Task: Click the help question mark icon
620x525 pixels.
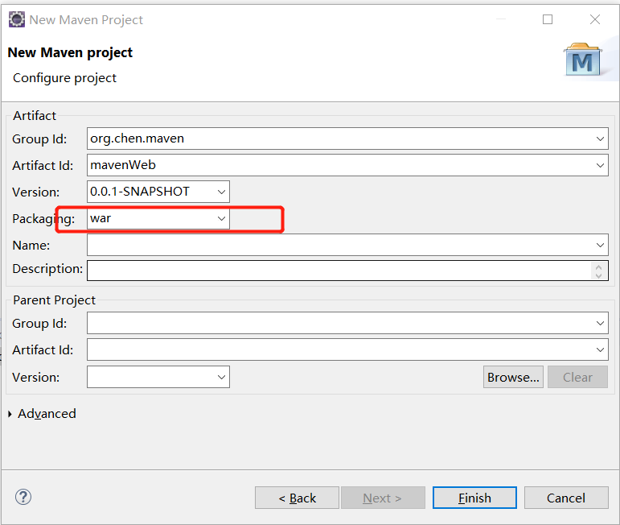Action: tap(23, 497)
